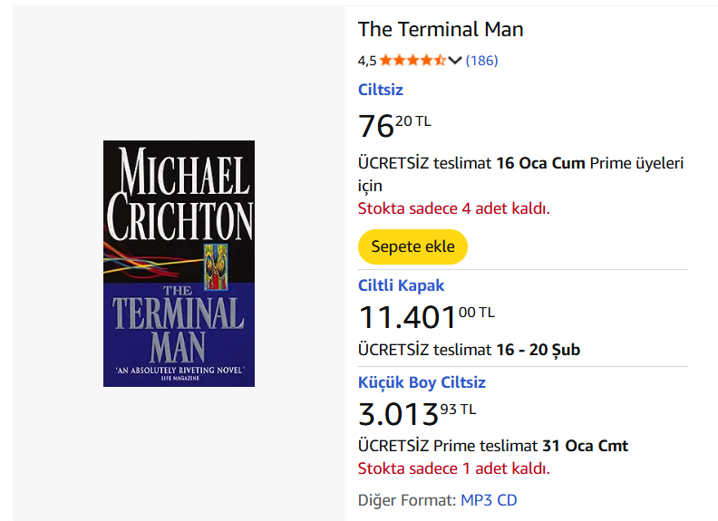Click the 3.013,93 TL price

pyautogui.click(x=417, y=414)
